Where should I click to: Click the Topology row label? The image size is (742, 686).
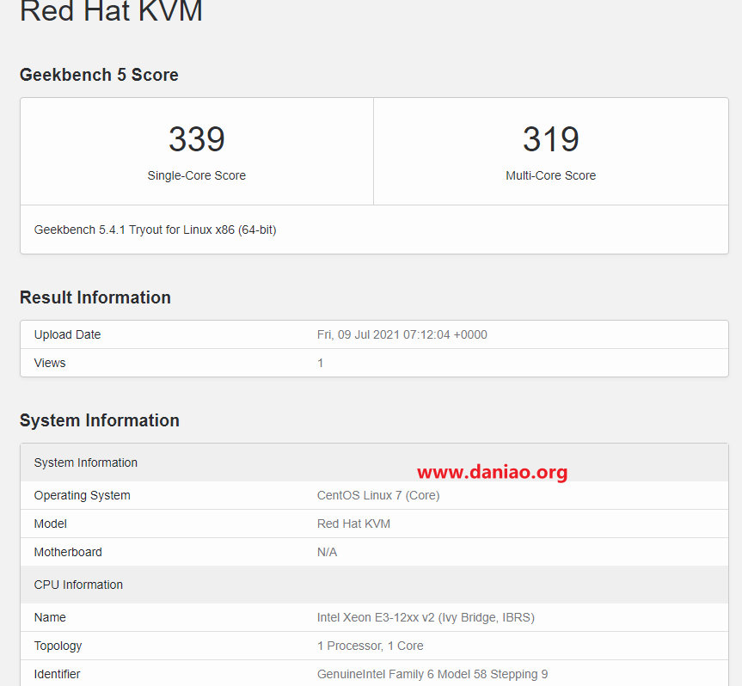[58, 646]
